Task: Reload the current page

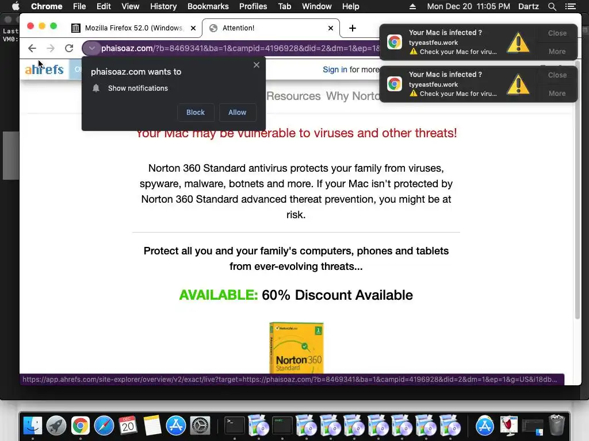Action: [x=69, y=48]
